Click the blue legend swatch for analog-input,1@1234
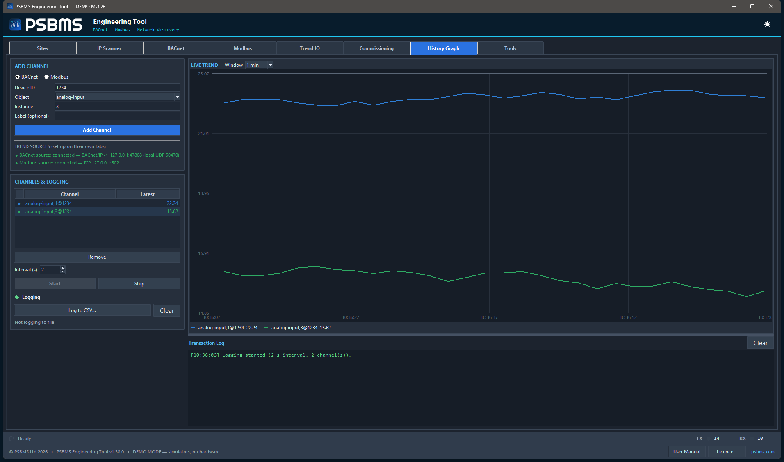This screenshot has width=784, height=462. (193, 328)
